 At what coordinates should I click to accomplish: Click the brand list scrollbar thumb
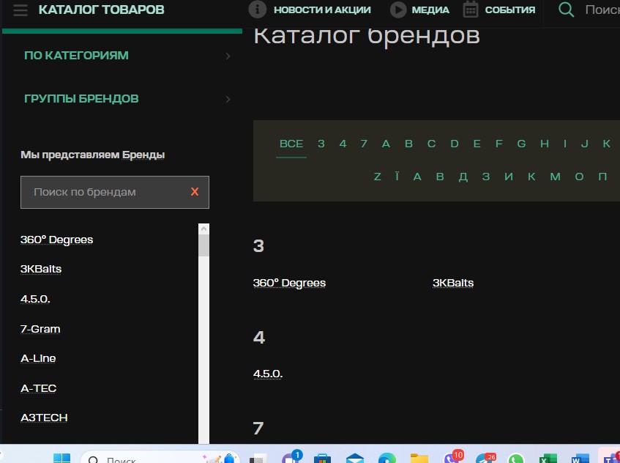coord(203,245)
